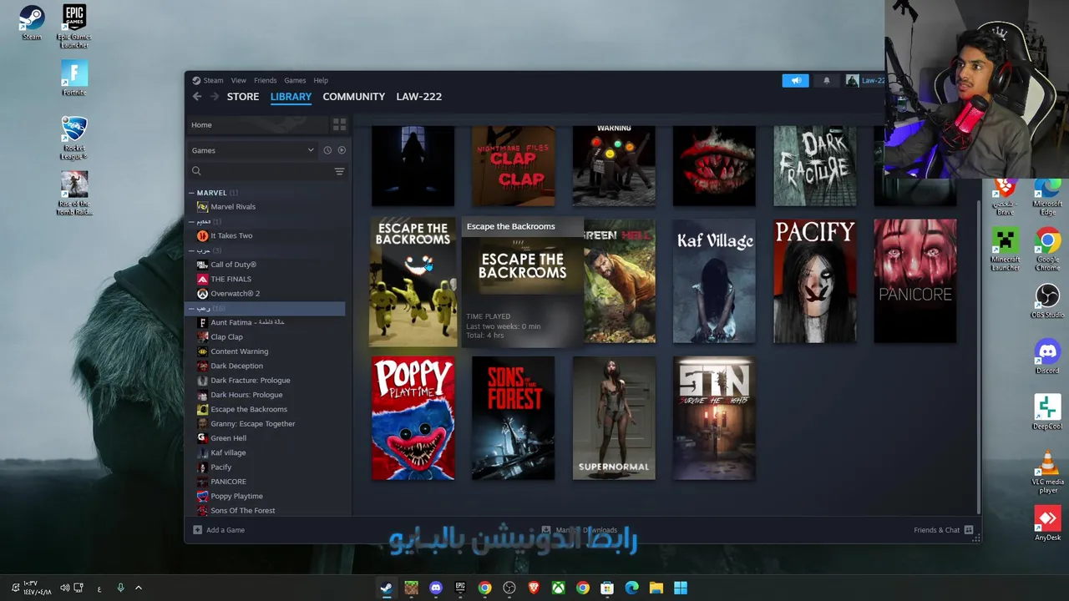Open the Sons of the Forest cover thumbnail
This screenshot has width=1069, height=601.
[514, 418]
